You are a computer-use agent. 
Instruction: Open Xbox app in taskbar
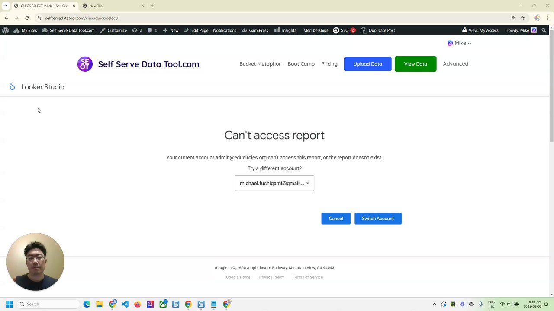pyautogui.click(x=163, y=304)
